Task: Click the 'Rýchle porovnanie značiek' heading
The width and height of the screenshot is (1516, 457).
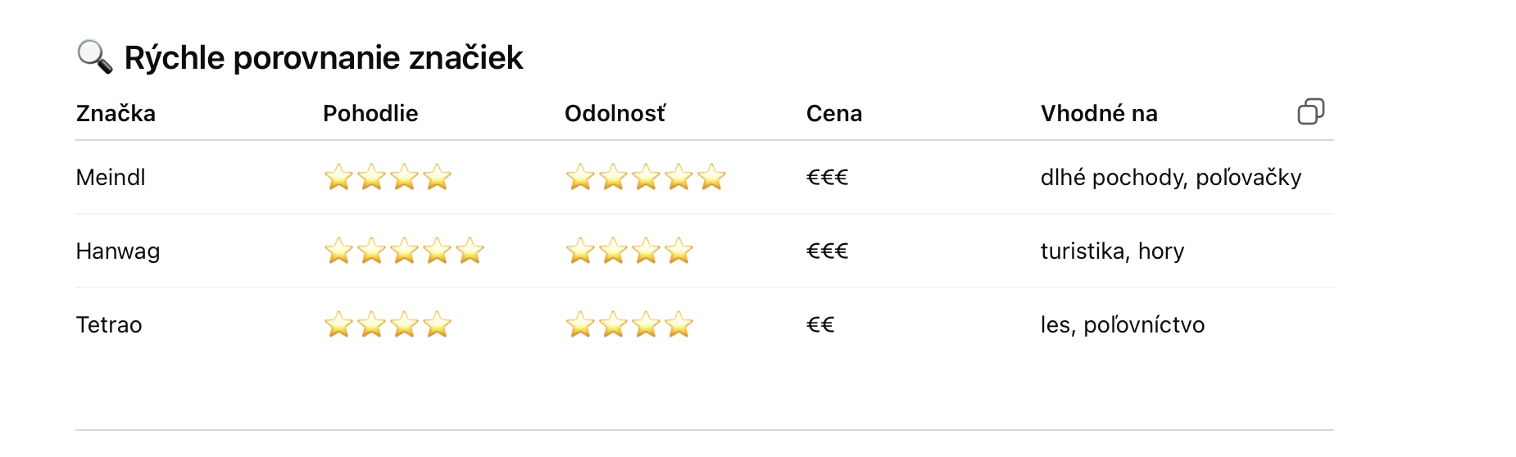Action: tap(323, 58)
